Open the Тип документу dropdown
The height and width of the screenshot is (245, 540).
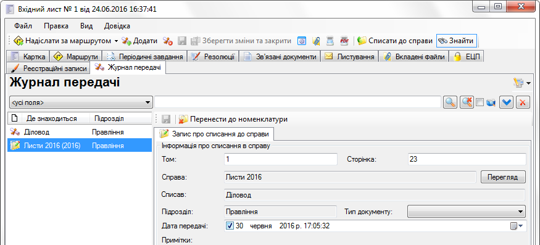pos(467,211)
